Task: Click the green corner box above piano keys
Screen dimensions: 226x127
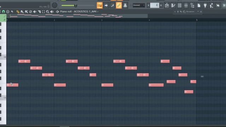Action: pos(3,18)
